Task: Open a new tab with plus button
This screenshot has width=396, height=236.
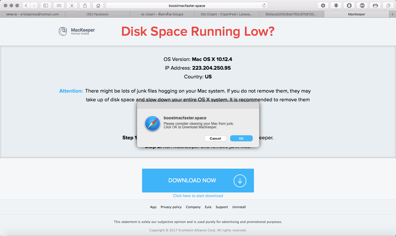Action: click(393, 14)
